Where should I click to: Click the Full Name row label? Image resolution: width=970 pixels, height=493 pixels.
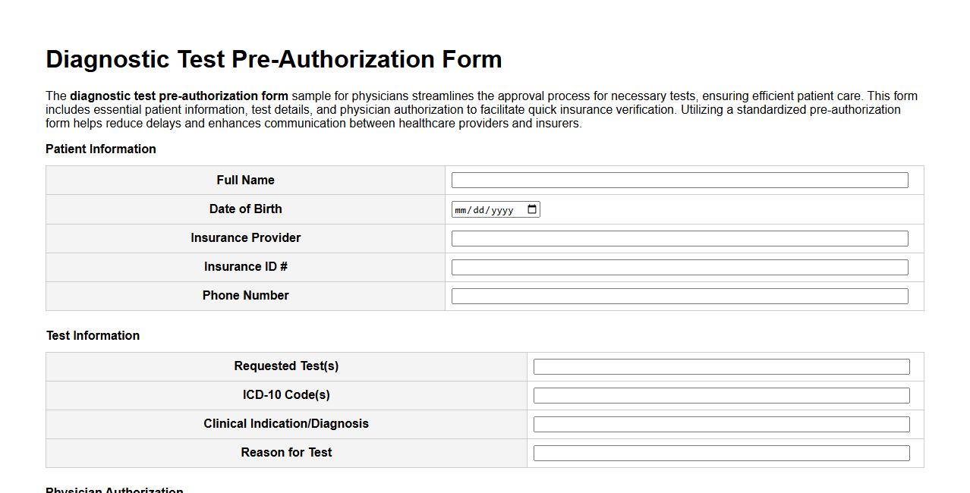coord(245,180)
